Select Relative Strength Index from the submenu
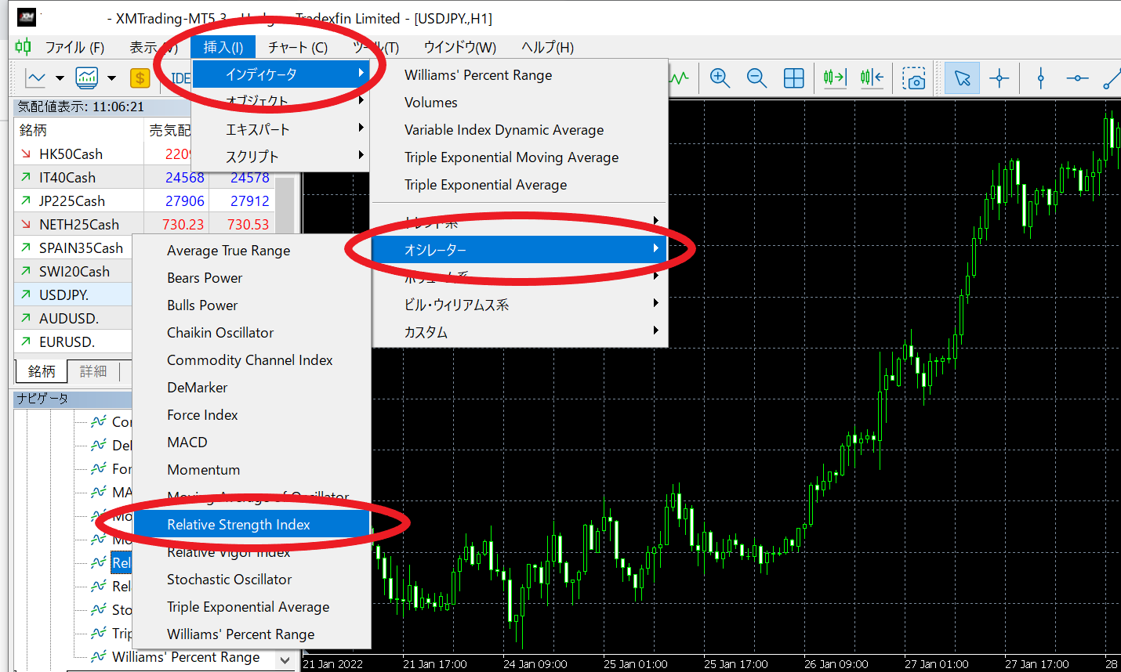 click(238, 525)
